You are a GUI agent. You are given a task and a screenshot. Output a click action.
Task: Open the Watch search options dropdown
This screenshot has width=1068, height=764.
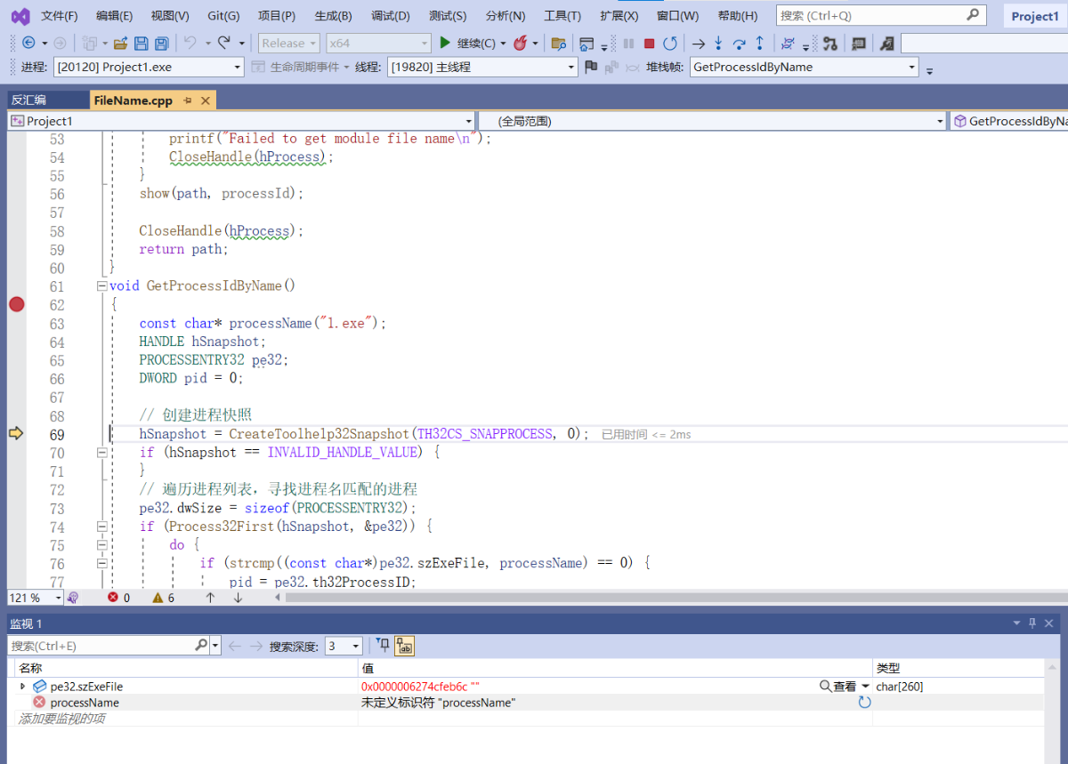click(215, 646)
